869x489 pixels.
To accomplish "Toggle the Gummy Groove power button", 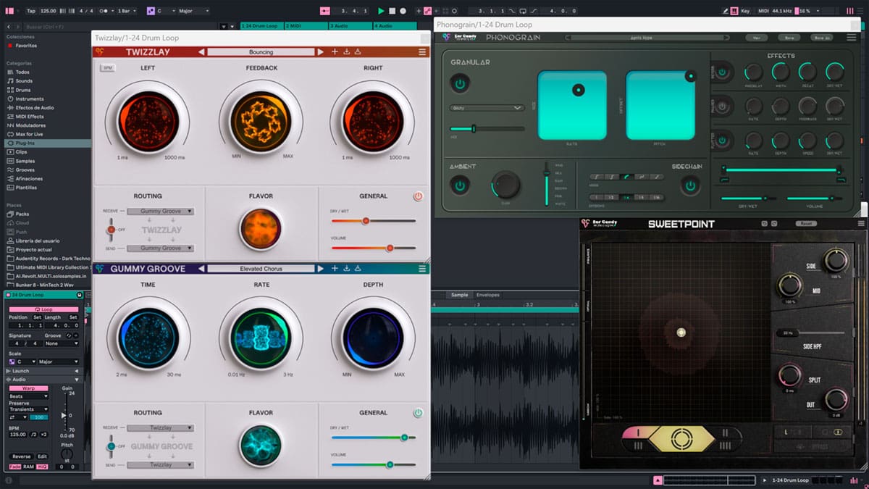I will point(418,413).
